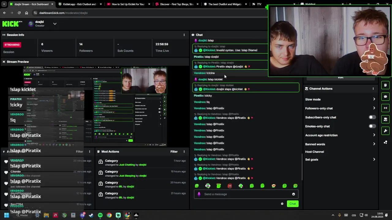Expand Set goals options
The width and height of the screenshot is (392, 220).
374,159
